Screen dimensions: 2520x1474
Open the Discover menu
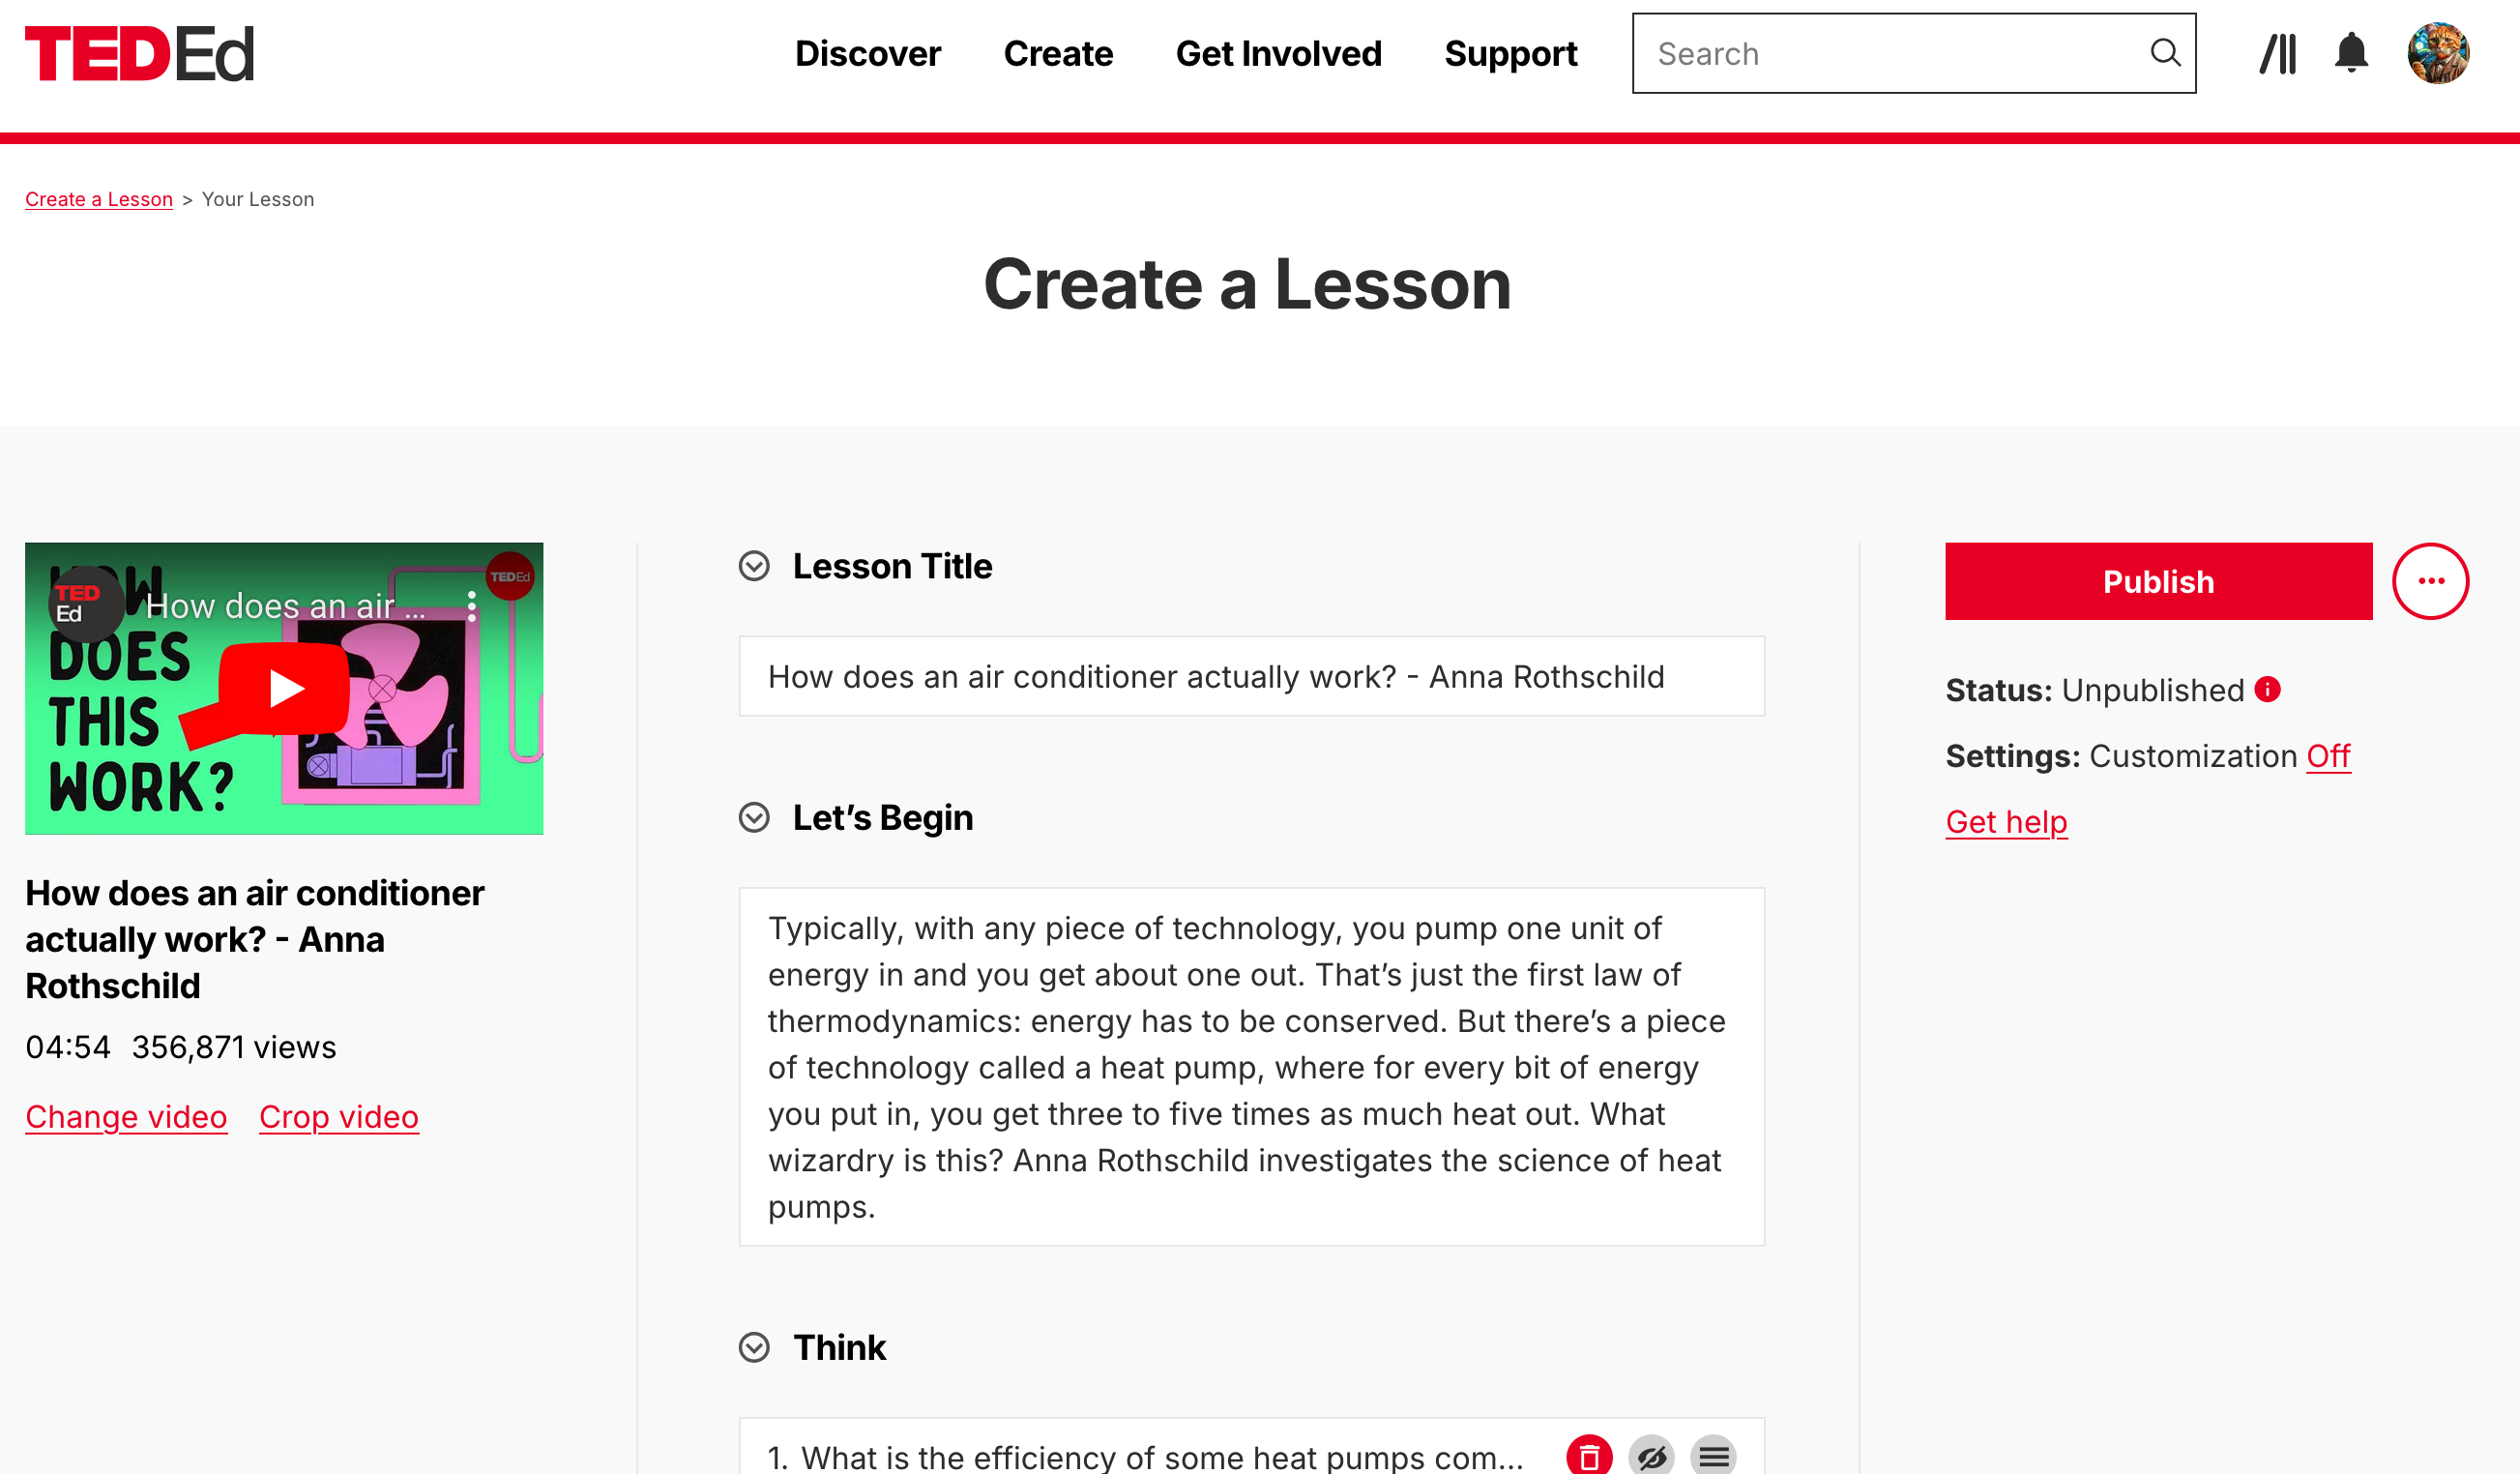point(867,54)
